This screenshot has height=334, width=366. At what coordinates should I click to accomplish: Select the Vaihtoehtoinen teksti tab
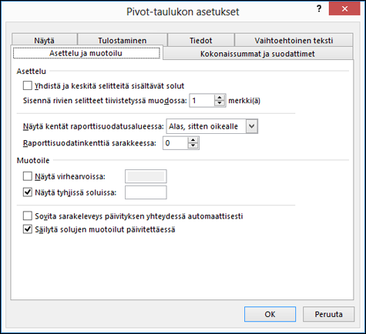tap(294, 40)
